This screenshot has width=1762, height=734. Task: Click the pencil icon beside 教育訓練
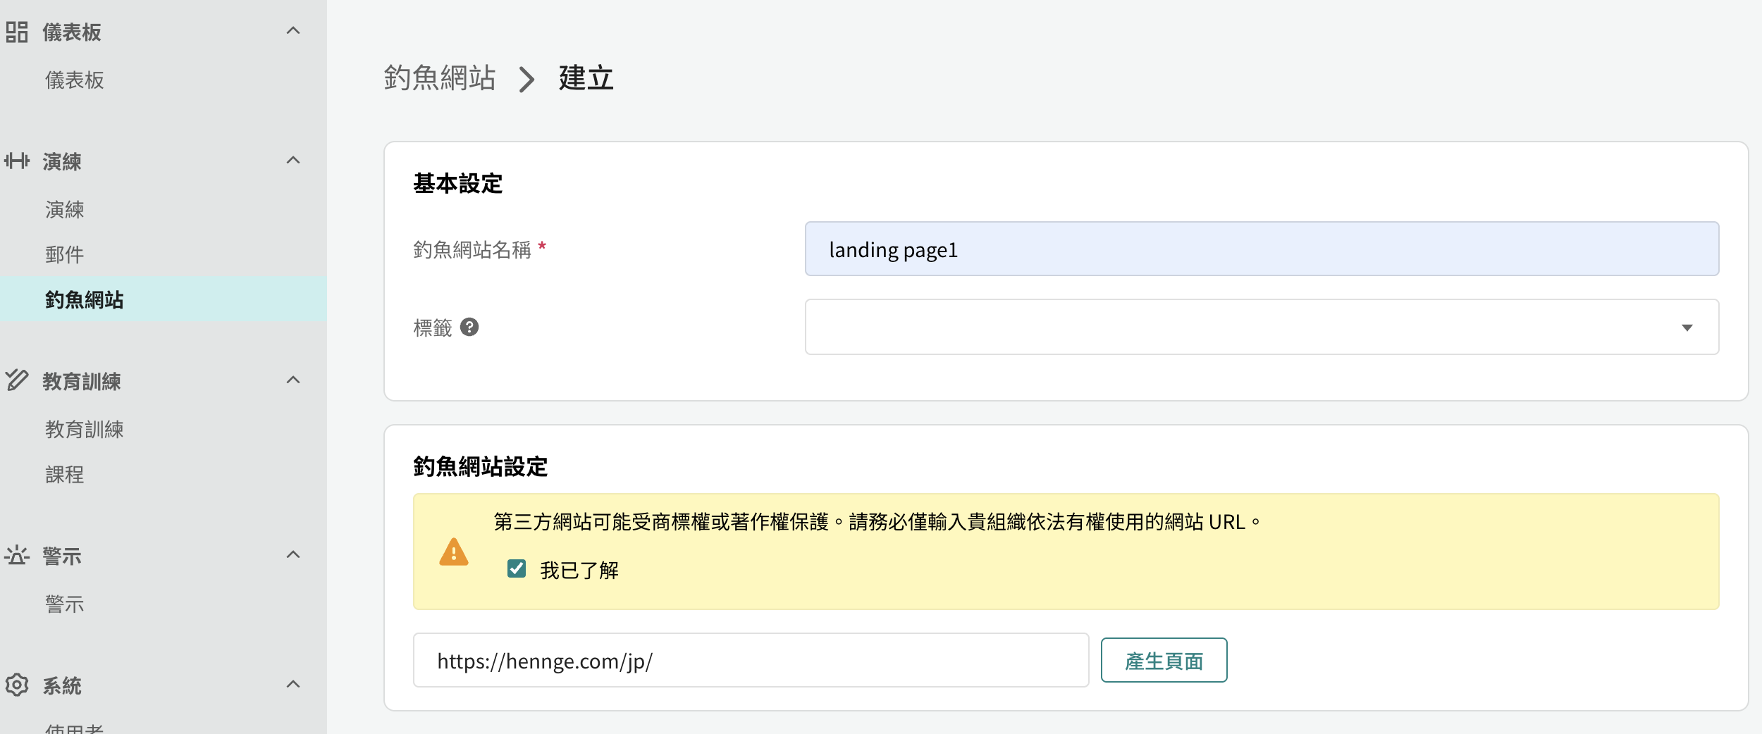click(x=17, y=380)
